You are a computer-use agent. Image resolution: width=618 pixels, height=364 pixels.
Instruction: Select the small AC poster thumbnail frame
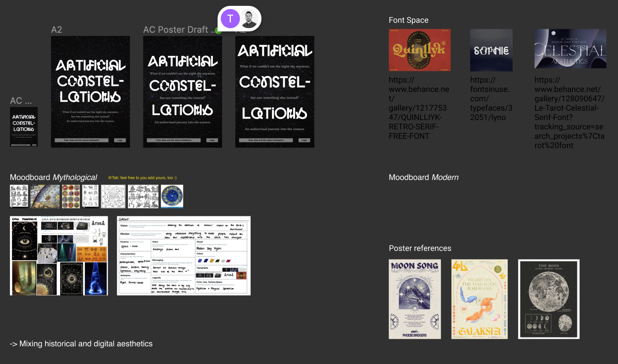(24, 127)
